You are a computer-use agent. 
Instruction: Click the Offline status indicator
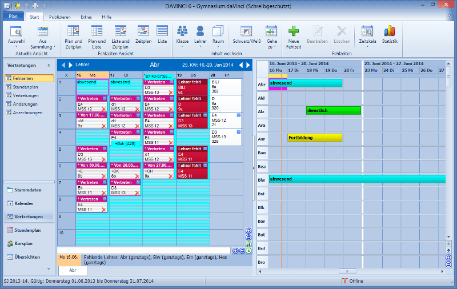point(352,281)
